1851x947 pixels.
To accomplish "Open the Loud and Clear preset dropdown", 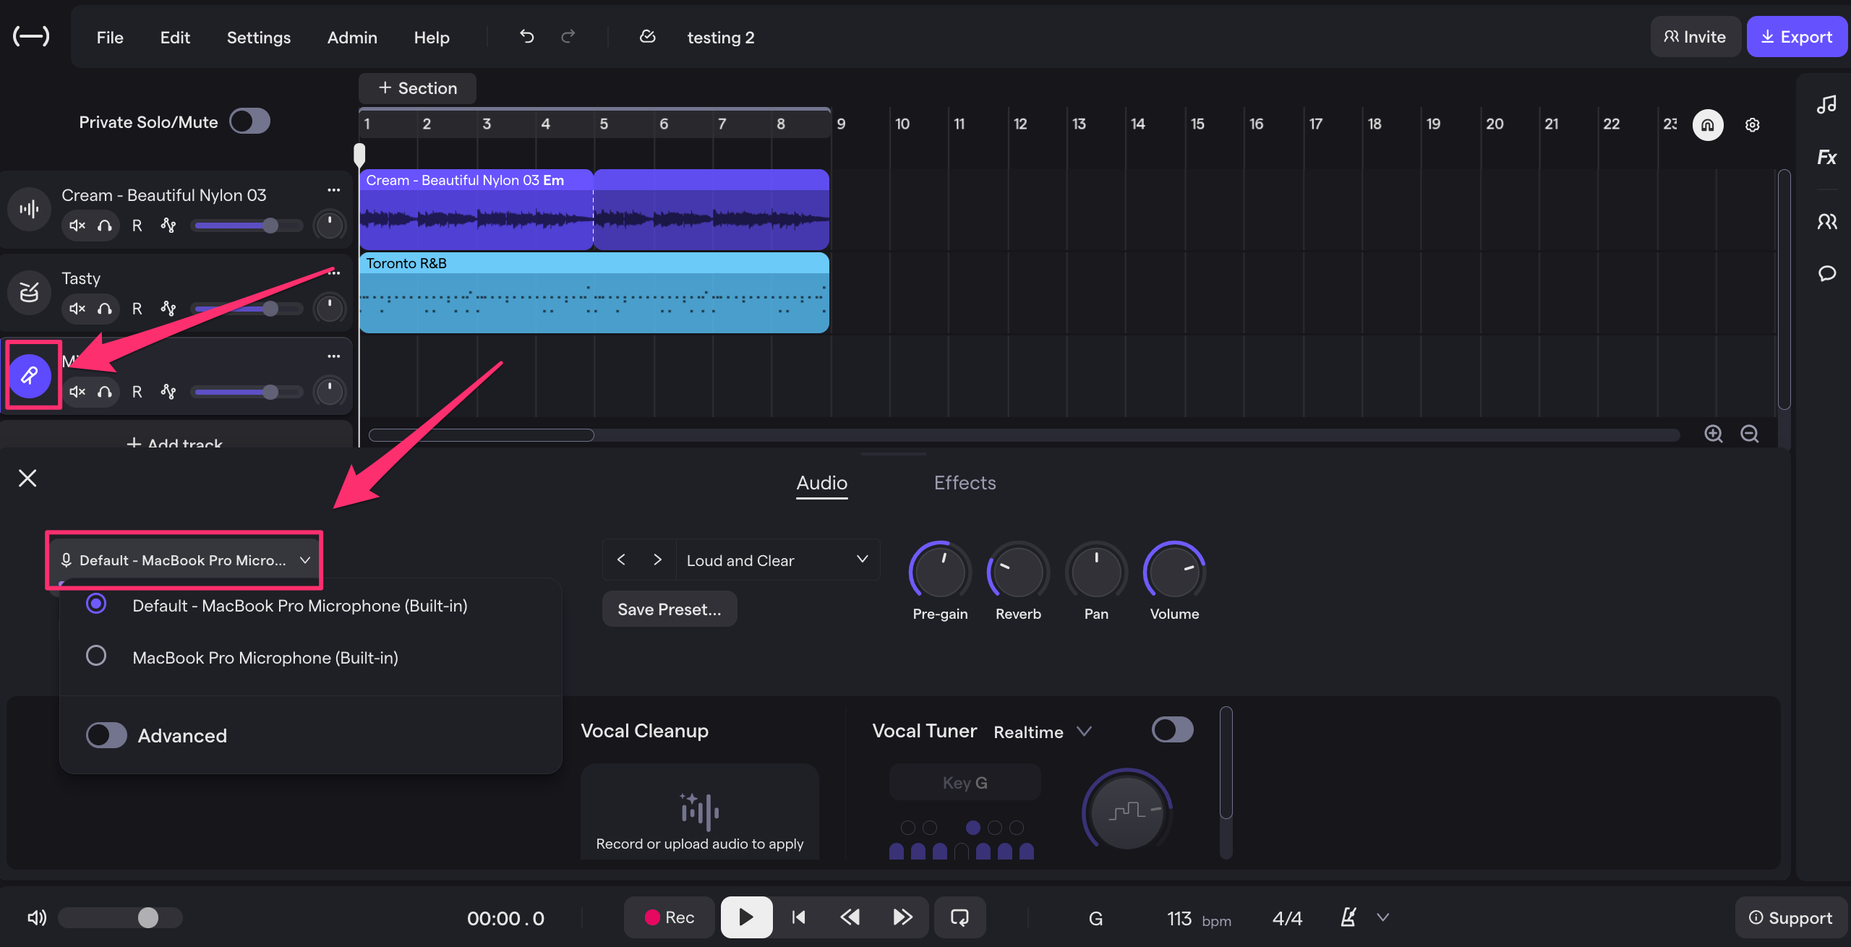I will pyautogui.click(x=777, y=560).
